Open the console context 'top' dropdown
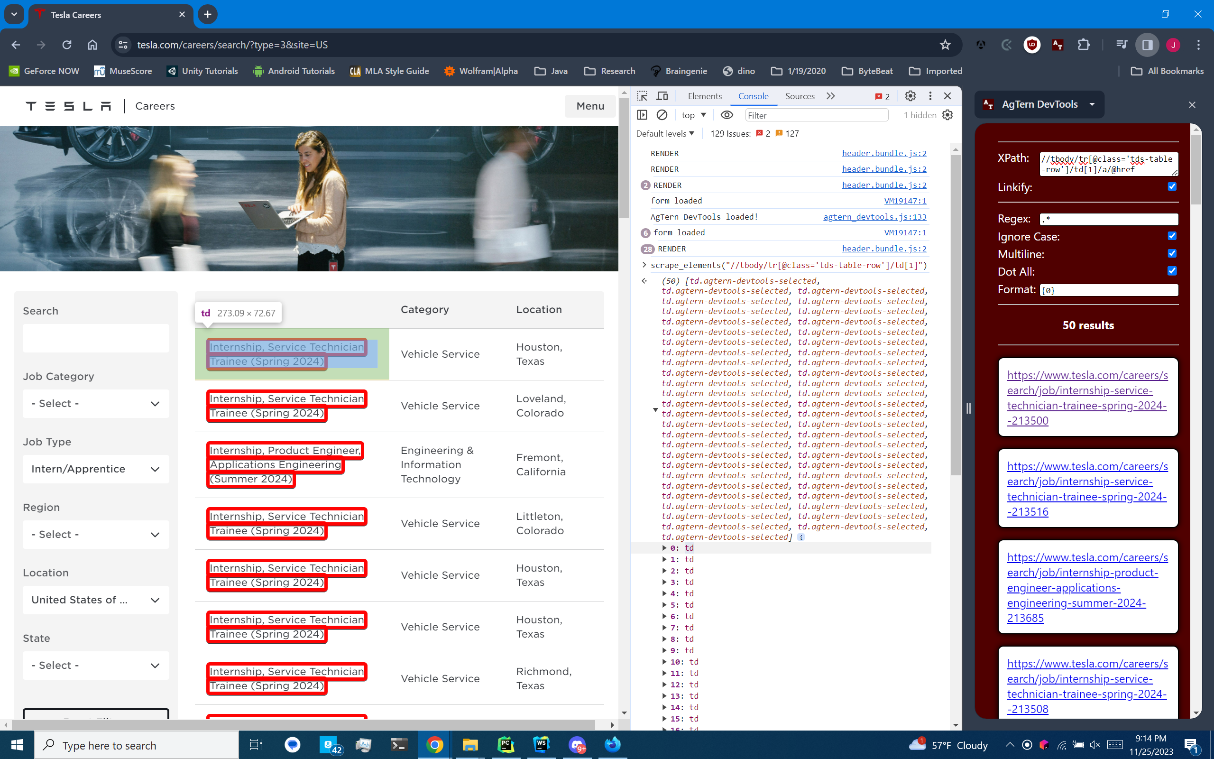 pos(693,115)
